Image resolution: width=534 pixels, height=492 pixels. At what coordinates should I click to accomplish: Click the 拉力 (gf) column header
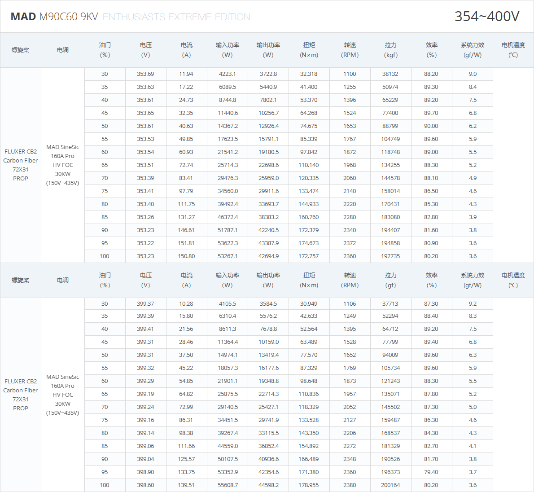pos(390,280)
